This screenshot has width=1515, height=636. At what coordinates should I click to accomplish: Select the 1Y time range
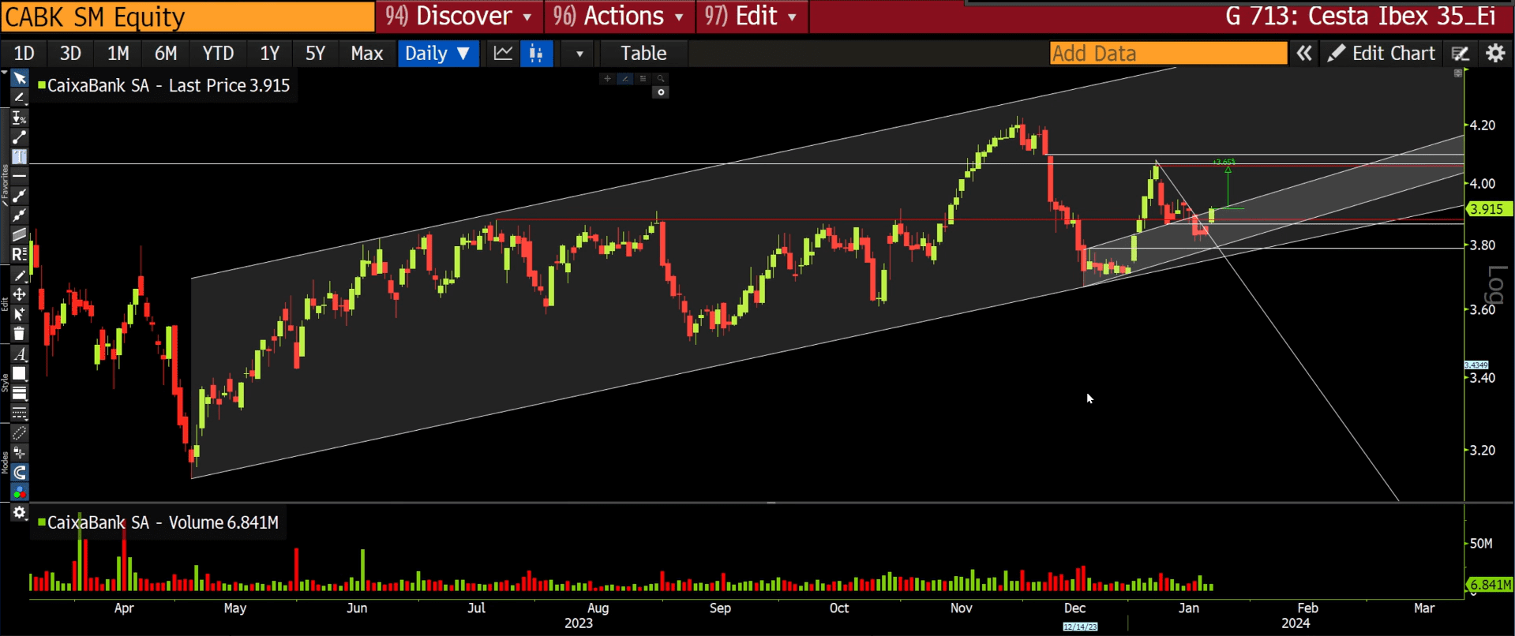[x=270, y=53]
